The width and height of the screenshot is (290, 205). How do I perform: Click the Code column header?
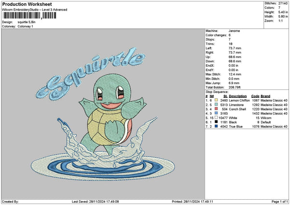[255, 96]
